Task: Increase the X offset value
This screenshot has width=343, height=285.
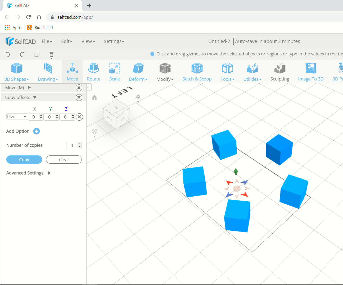Action: click(41, 115)
